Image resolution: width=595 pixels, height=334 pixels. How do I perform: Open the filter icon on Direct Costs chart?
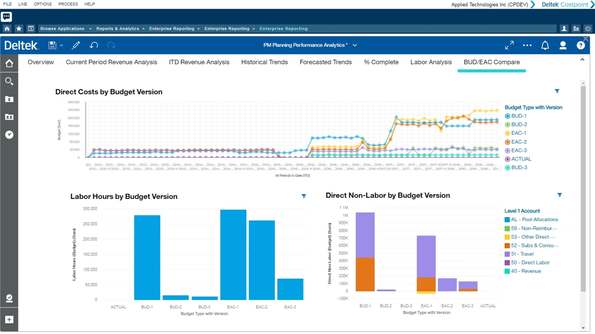[557, 91]
